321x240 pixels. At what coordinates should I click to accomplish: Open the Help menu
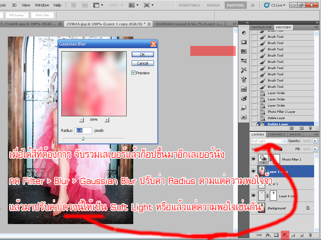pos(57,5)
